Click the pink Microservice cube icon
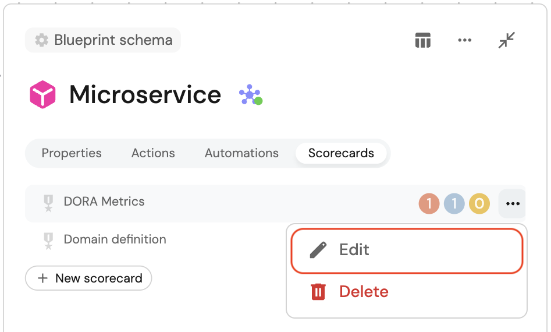The image size is (551, 332). point(42,94)
